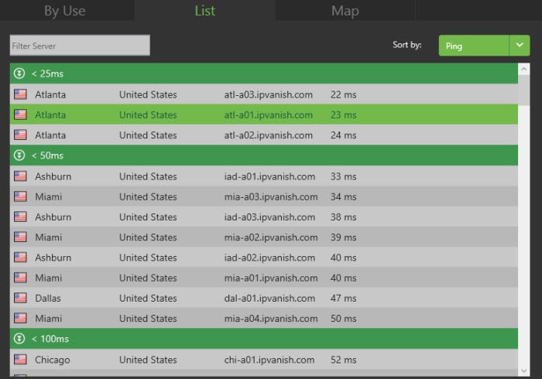Image resolution: width=542 pixels, height=379 pixels.
Task: Click the flag icon for atl-a03 server
Action: 21,94
